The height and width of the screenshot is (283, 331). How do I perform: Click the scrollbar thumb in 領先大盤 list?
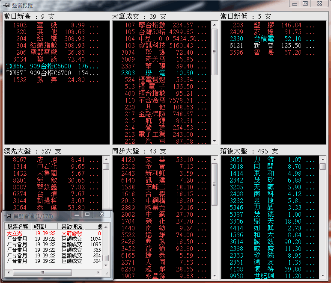click(106, 167)
